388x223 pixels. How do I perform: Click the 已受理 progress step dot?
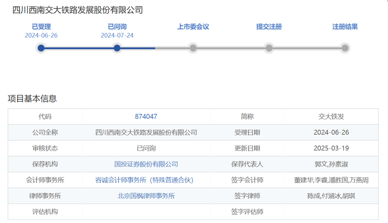[41, 48]
